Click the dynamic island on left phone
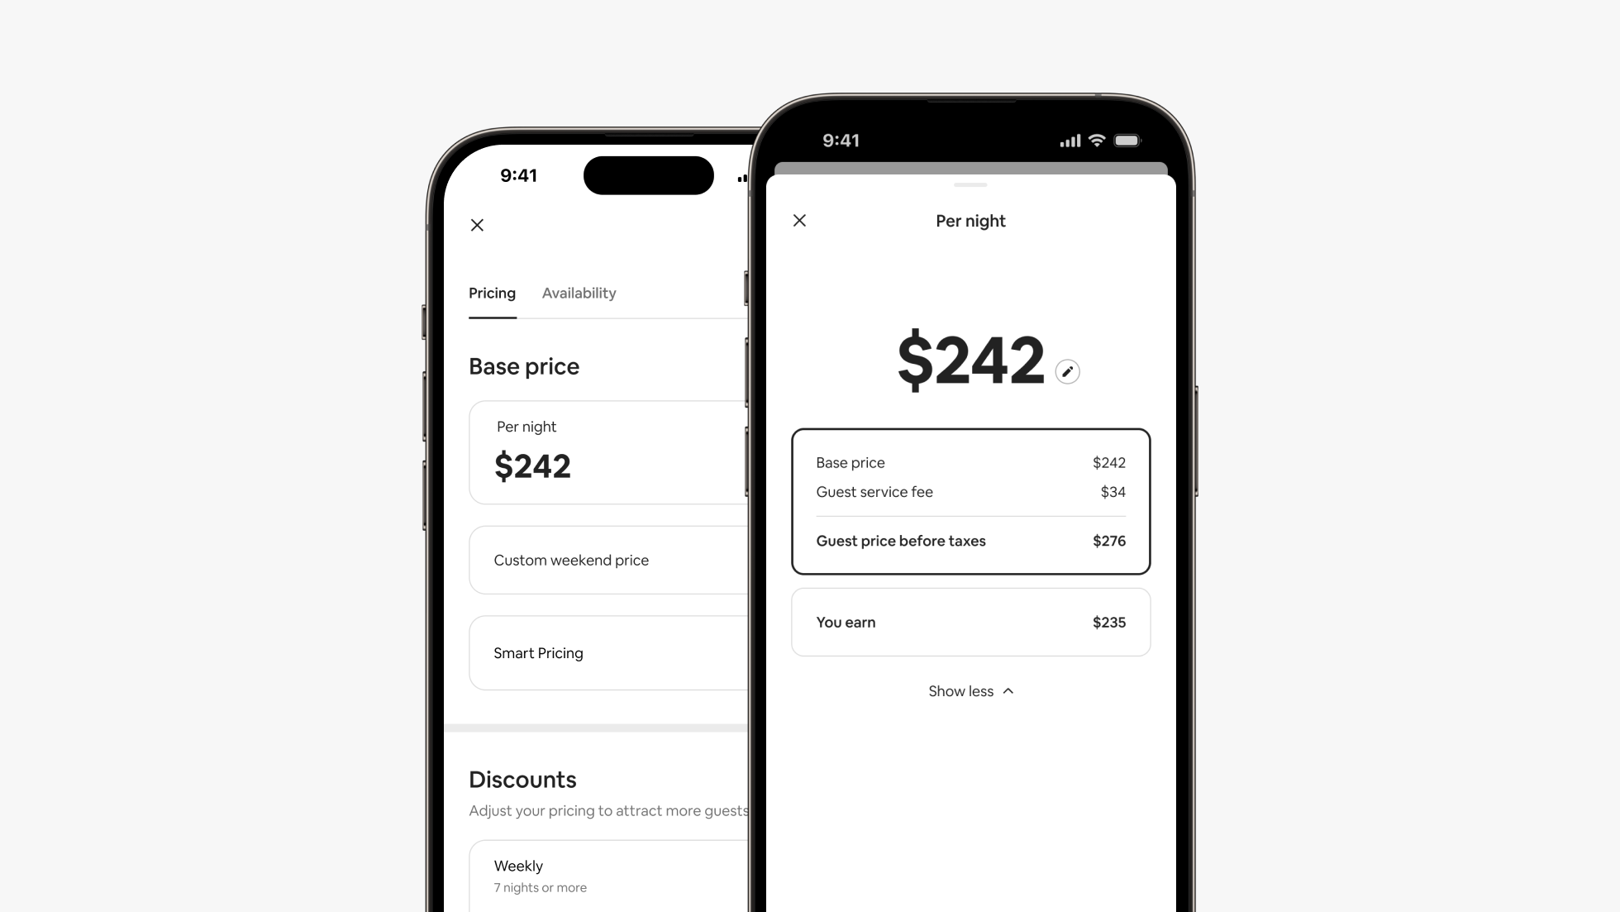The image size is (1620, 912). pos(647,174)
